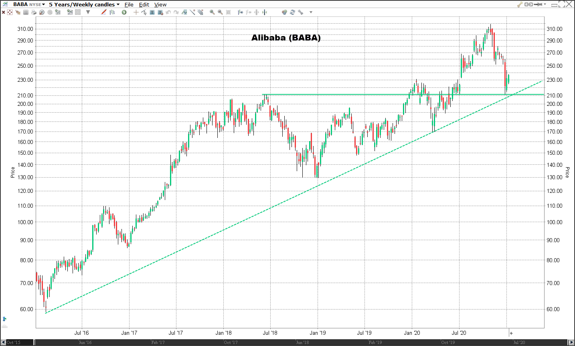Click the expand bar spacing icon
Viewport: 575px width, 346px height.
coord(257,12)
